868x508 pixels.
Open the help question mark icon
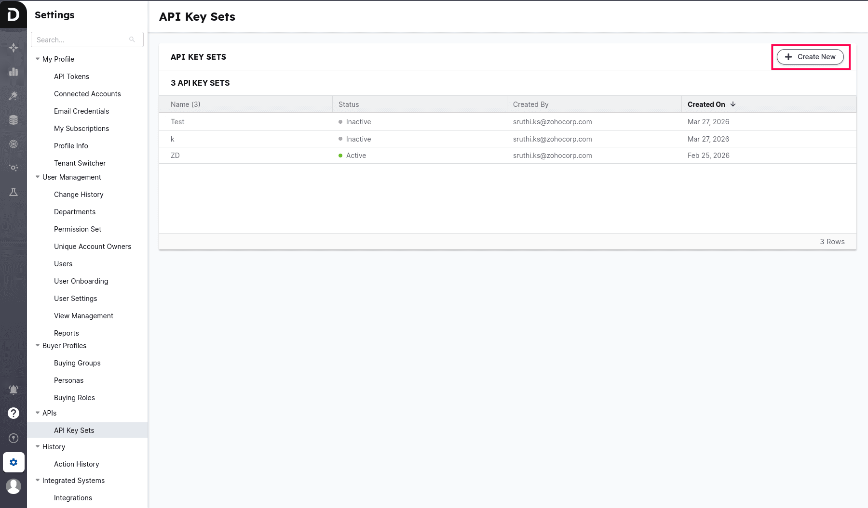(x=14, y=413)
